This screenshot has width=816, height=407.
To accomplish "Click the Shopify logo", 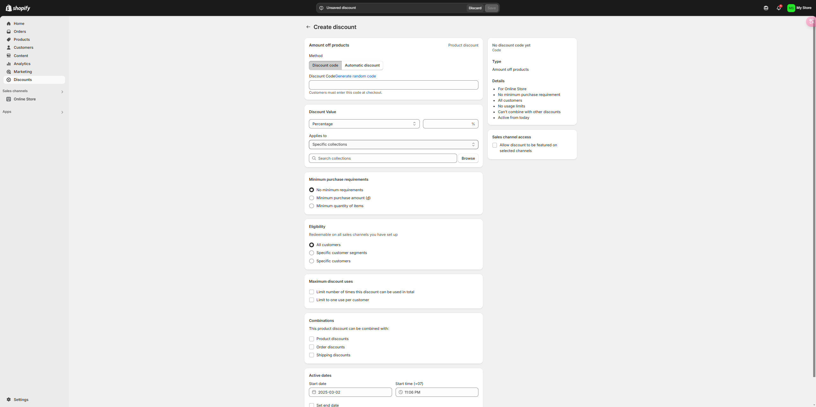I will pos(18,8).
